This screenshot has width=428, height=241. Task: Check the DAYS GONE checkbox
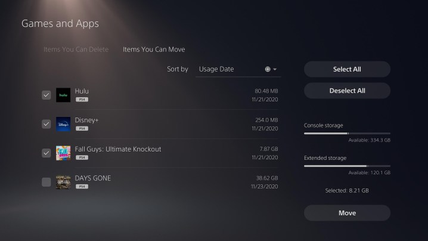coord(46,182)
